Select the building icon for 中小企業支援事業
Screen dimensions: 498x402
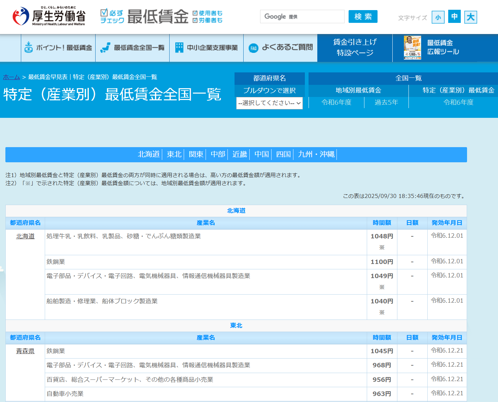tap(179, 47)
